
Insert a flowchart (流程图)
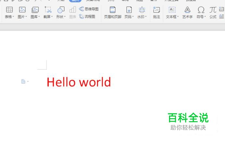(87, 16)
